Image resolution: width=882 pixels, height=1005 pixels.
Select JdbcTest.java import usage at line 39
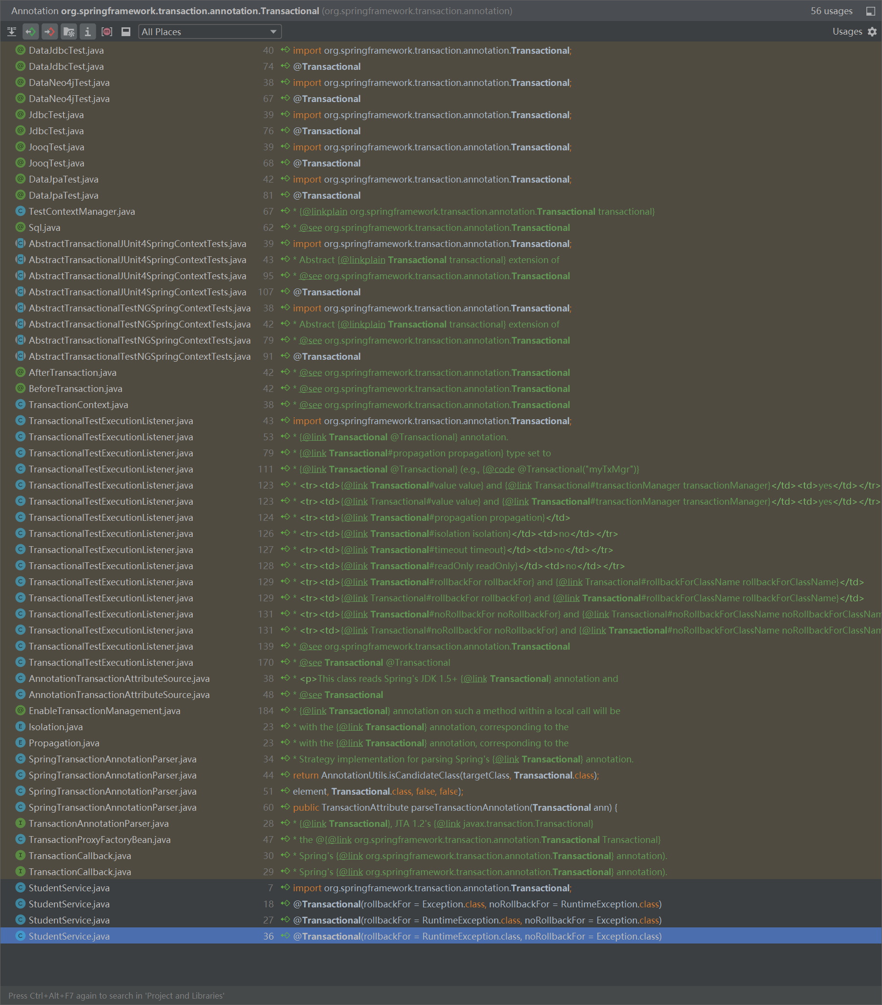click(x=441, y=115)
